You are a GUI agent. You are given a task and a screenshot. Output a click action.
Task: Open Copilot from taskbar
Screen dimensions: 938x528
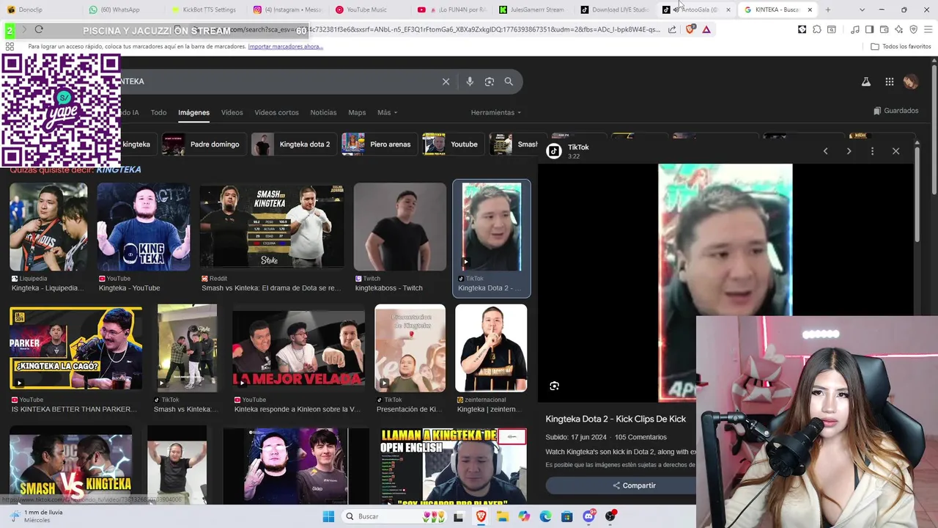point(524,516)
